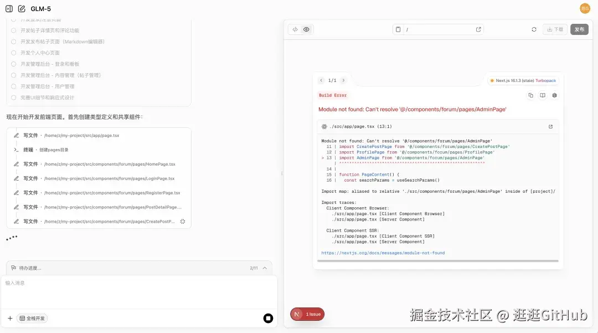The image size is (598, 333).
Task: Stop generation with the black stop button
Action: [x=268, y=318]
